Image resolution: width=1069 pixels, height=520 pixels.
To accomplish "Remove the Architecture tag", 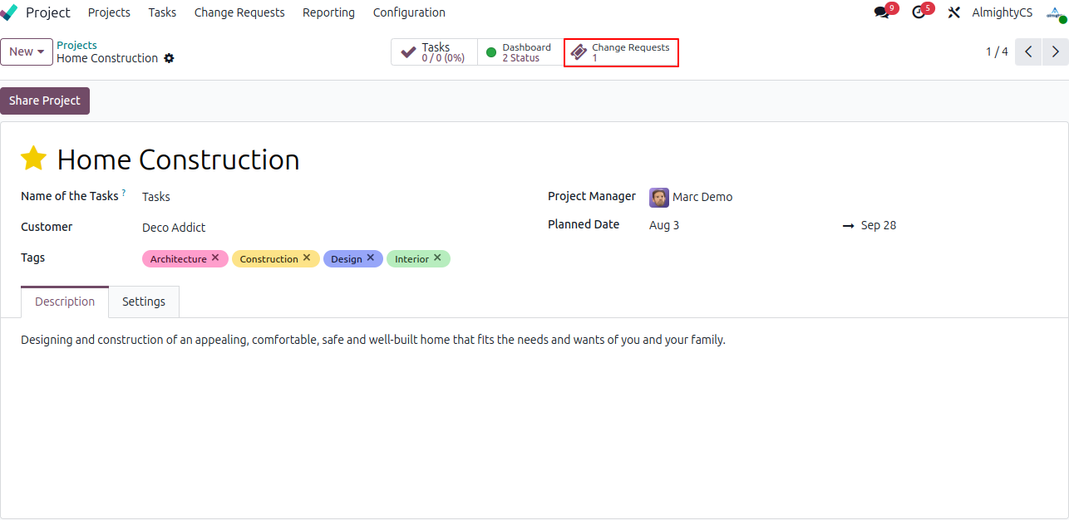I will tap(215, 258).
